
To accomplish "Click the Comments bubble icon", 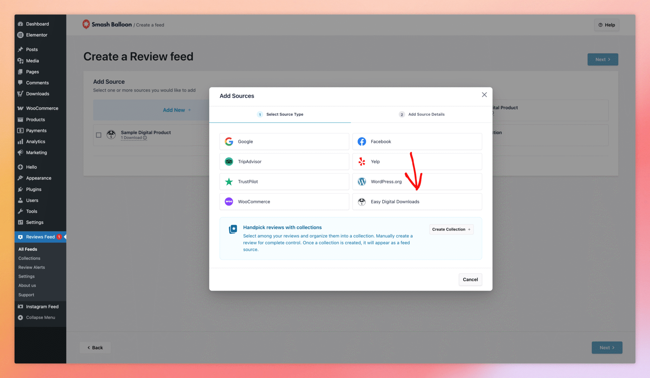I will [x=20, y=82].
